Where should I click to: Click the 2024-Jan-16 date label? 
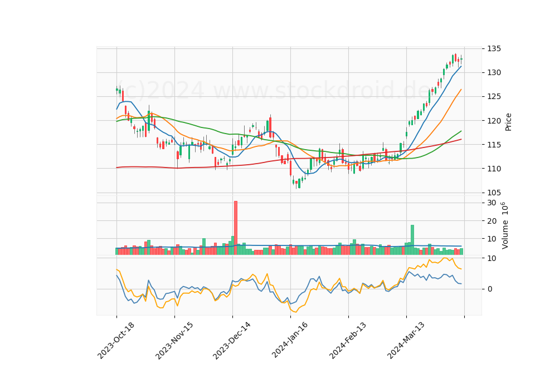click(290, 339)
